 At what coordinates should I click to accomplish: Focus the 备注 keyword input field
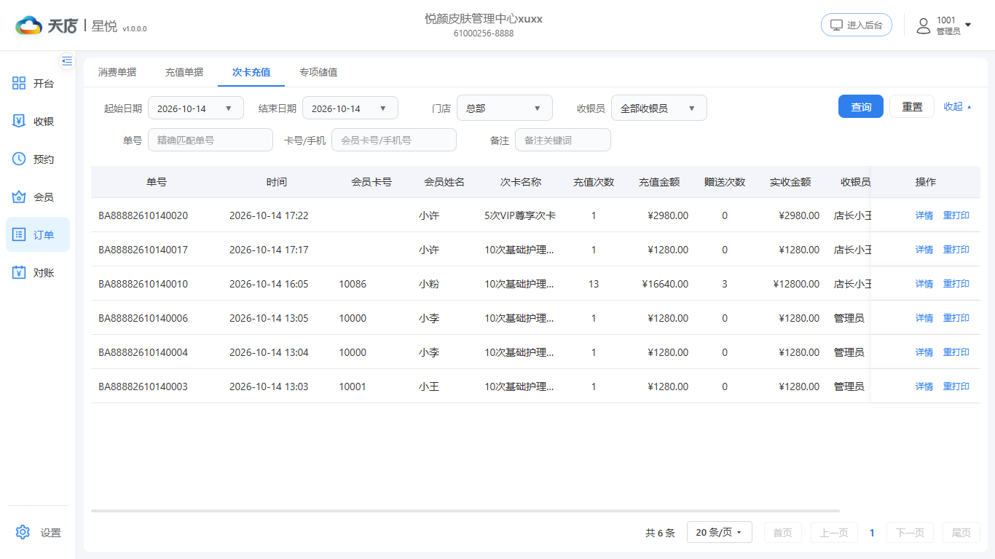(563, 140)
